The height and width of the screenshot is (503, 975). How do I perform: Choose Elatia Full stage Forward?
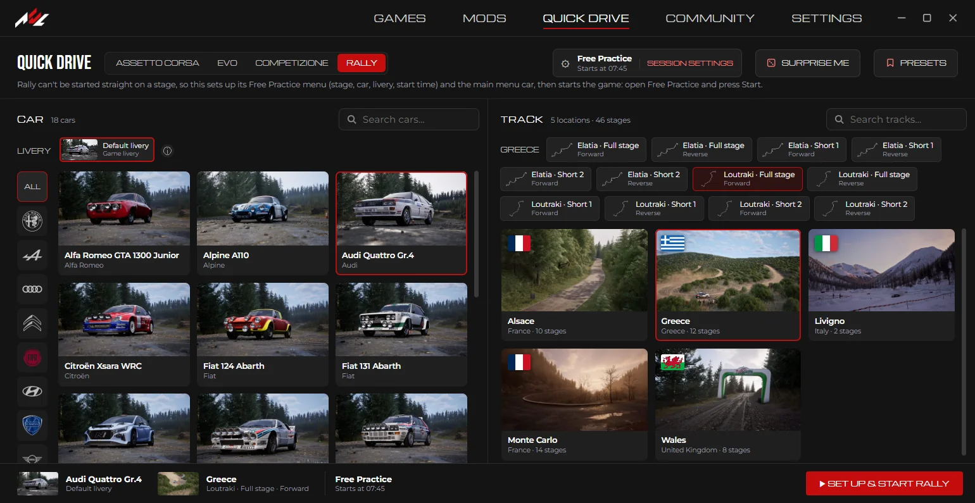tap(596, 149)
